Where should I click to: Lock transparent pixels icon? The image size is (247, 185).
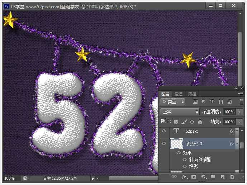click(176, 122)
